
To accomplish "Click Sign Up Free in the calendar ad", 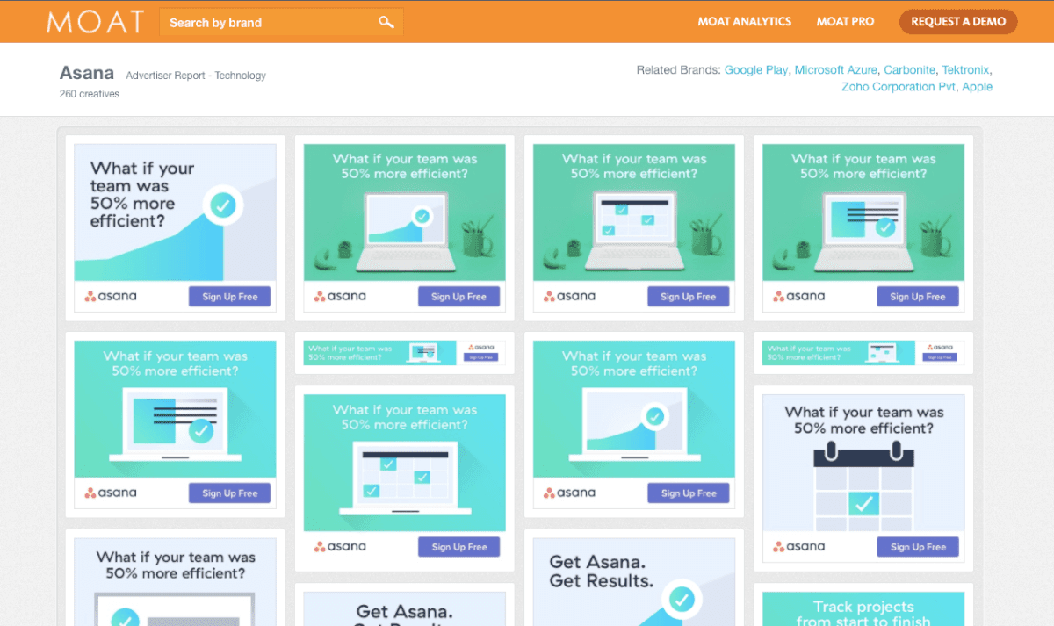I will tap(918, 547).
